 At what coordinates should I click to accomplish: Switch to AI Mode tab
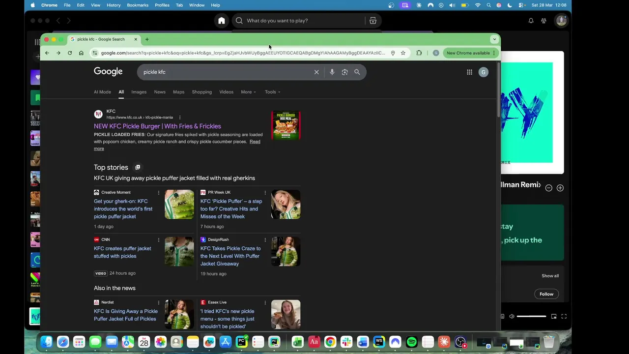pos(102,92)
